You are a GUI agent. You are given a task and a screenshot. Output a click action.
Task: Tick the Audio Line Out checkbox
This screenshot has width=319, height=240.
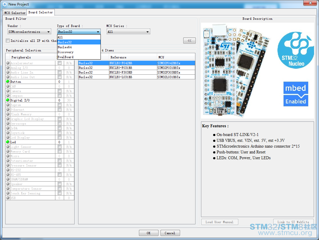click(x=59, y=77)
